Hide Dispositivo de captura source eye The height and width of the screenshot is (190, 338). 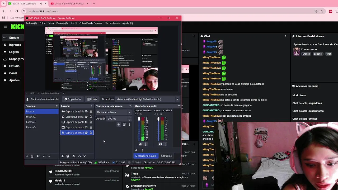86,117
